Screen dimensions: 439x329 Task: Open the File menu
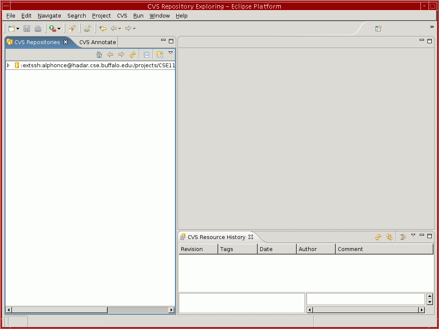(x=11, y=16)
